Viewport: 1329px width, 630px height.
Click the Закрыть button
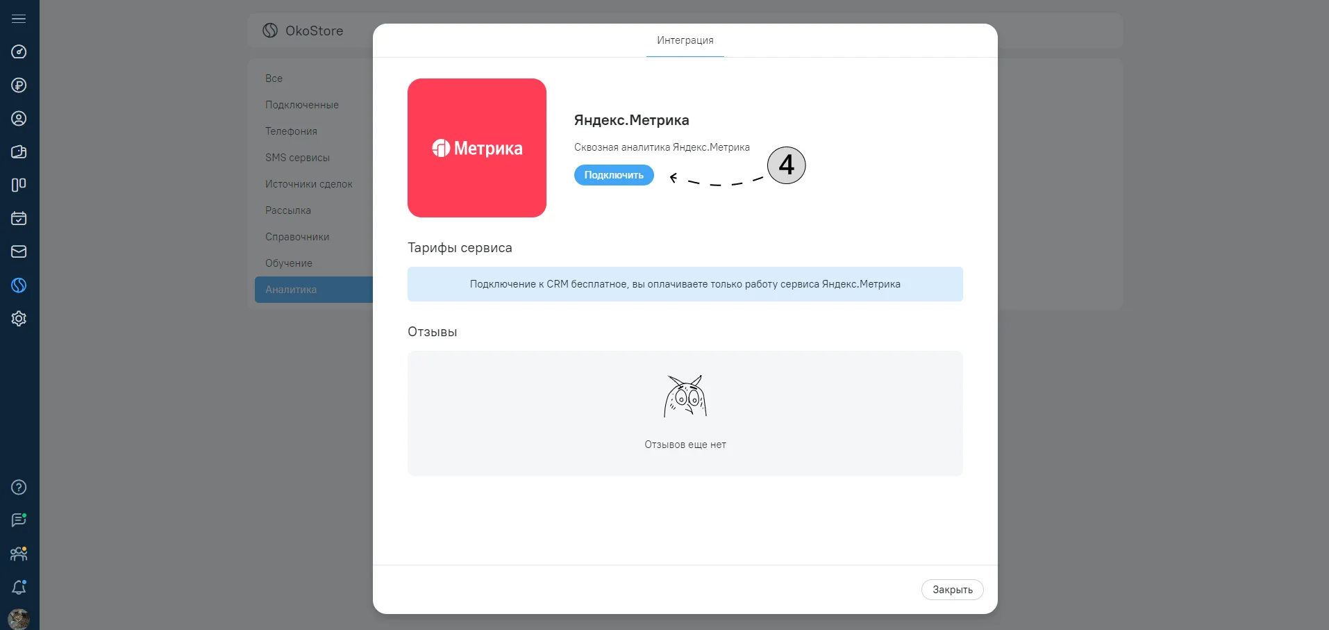coord(953,590)
